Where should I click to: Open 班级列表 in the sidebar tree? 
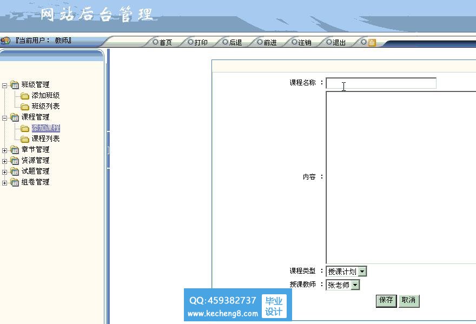45,106
